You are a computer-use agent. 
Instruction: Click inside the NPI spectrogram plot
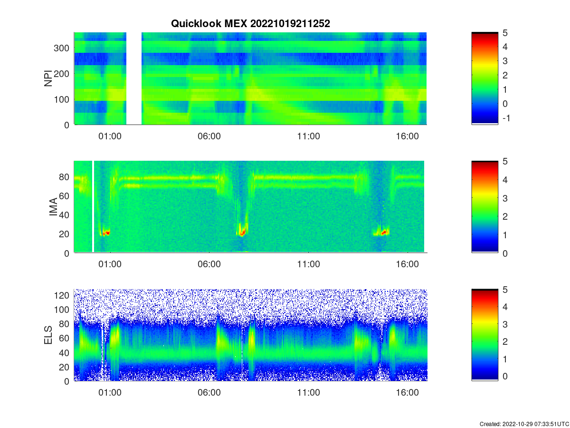pos(250,78)
